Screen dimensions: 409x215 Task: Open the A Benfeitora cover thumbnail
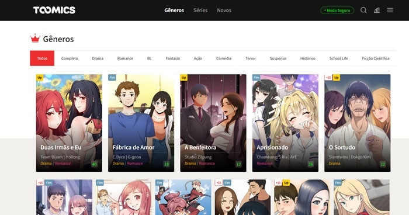coord(213,123)
